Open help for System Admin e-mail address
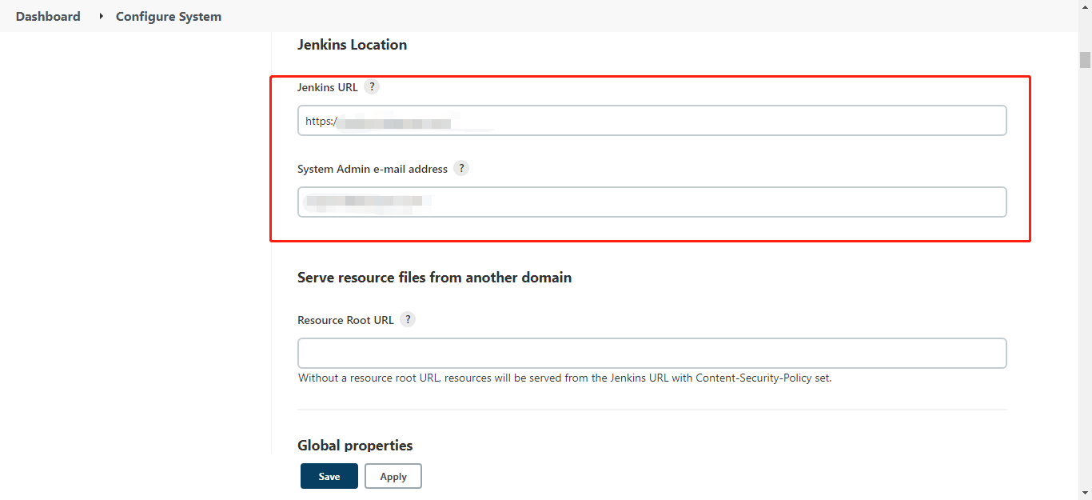 click(461, 168)
